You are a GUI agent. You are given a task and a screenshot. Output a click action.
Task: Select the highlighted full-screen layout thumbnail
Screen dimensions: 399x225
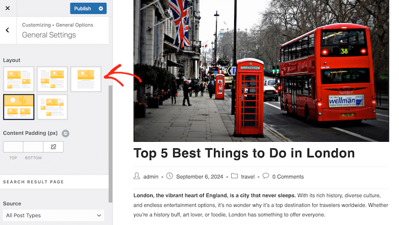[19, 107]
